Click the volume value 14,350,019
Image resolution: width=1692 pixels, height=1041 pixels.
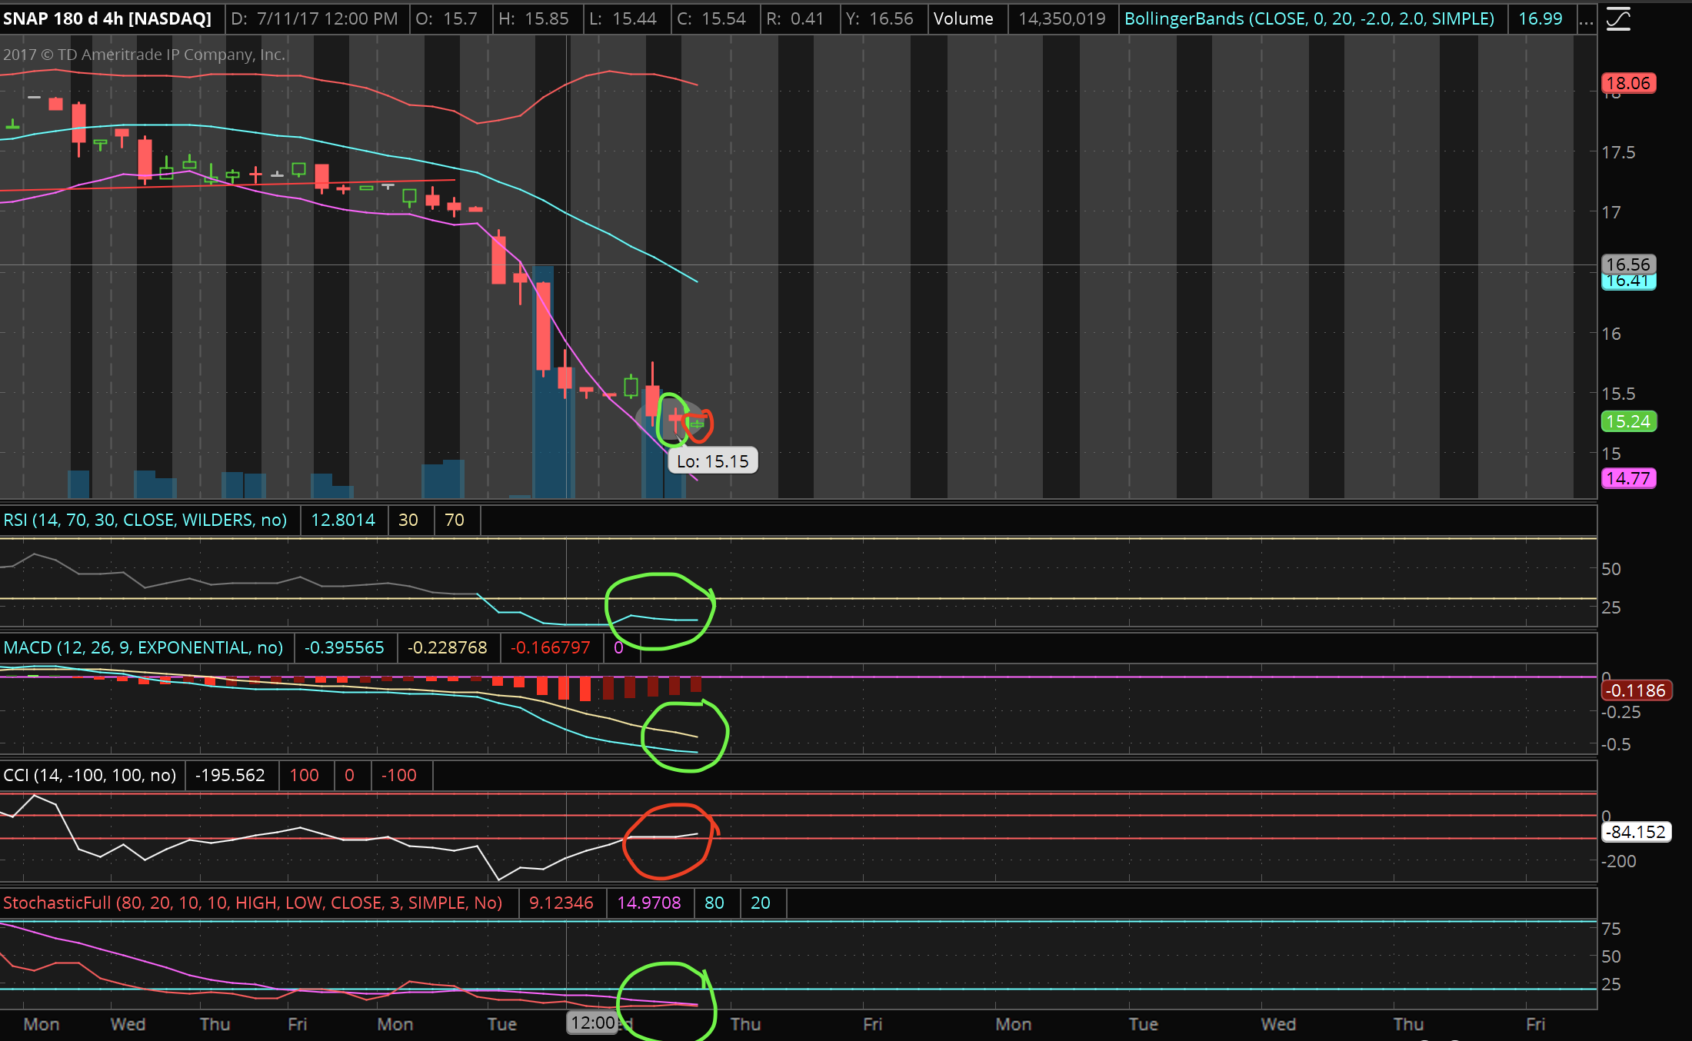(x=1061, y=18)
